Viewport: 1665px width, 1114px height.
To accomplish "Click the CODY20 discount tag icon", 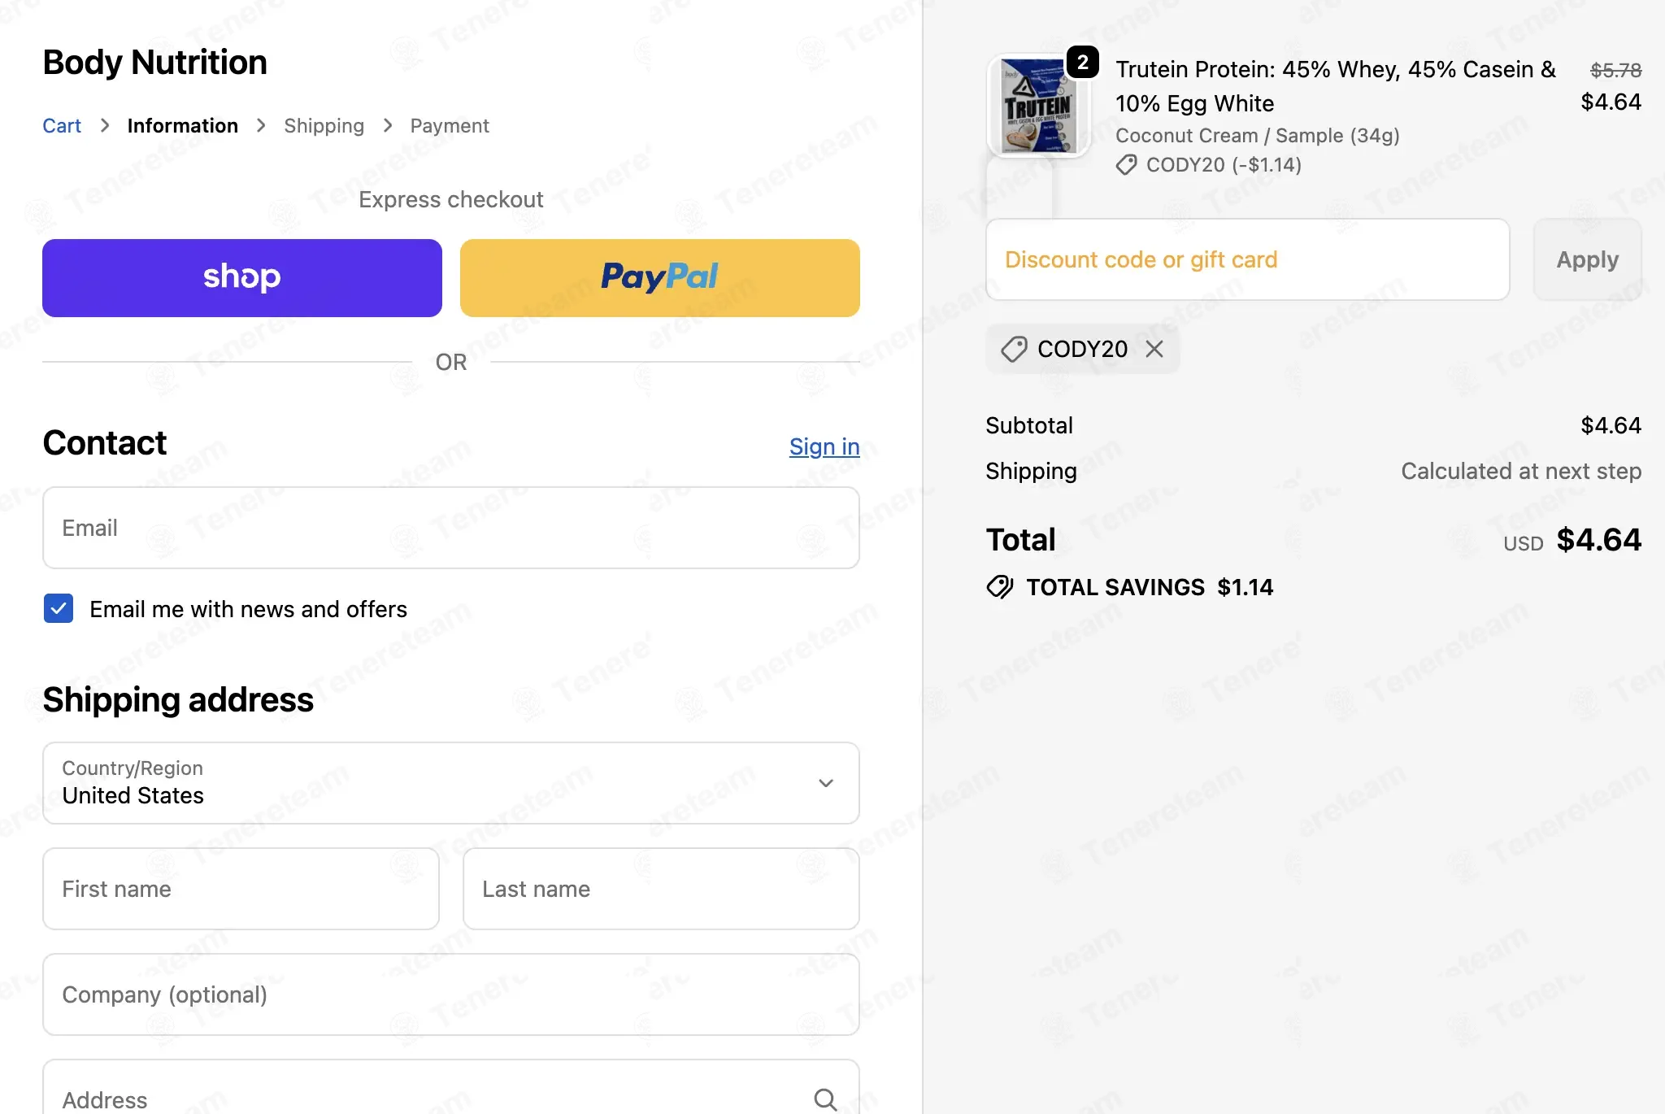I will coord(1014,349).
